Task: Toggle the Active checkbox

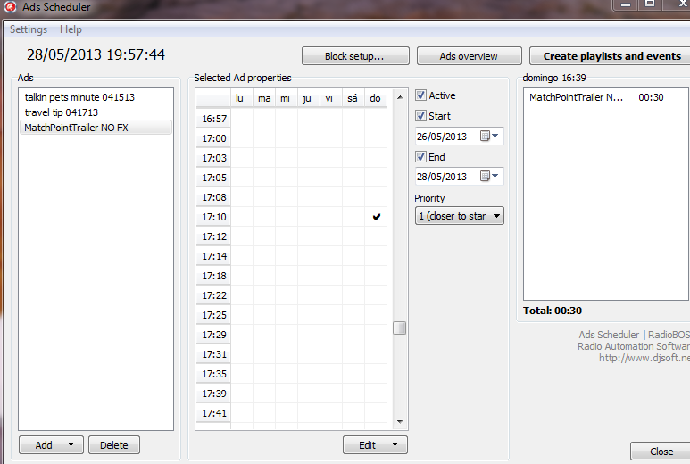Action: (x=420, y=95)
